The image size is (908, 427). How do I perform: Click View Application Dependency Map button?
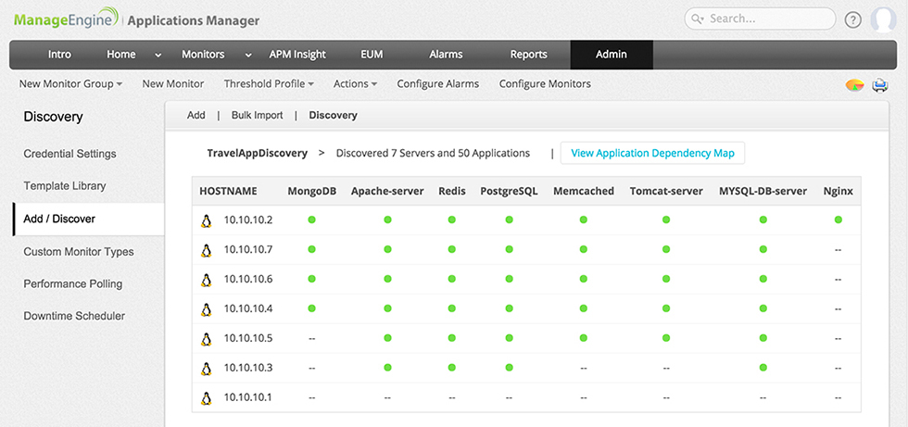click(652, 154)
